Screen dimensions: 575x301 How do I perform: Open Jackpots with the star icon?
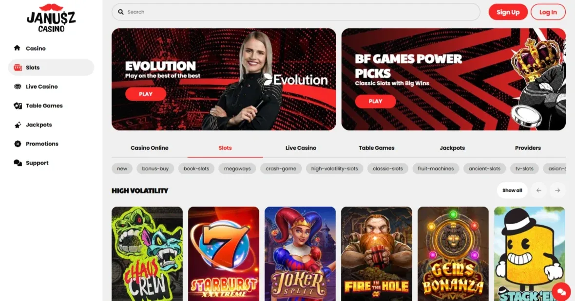pyautogui.click(x=18, y=124)
